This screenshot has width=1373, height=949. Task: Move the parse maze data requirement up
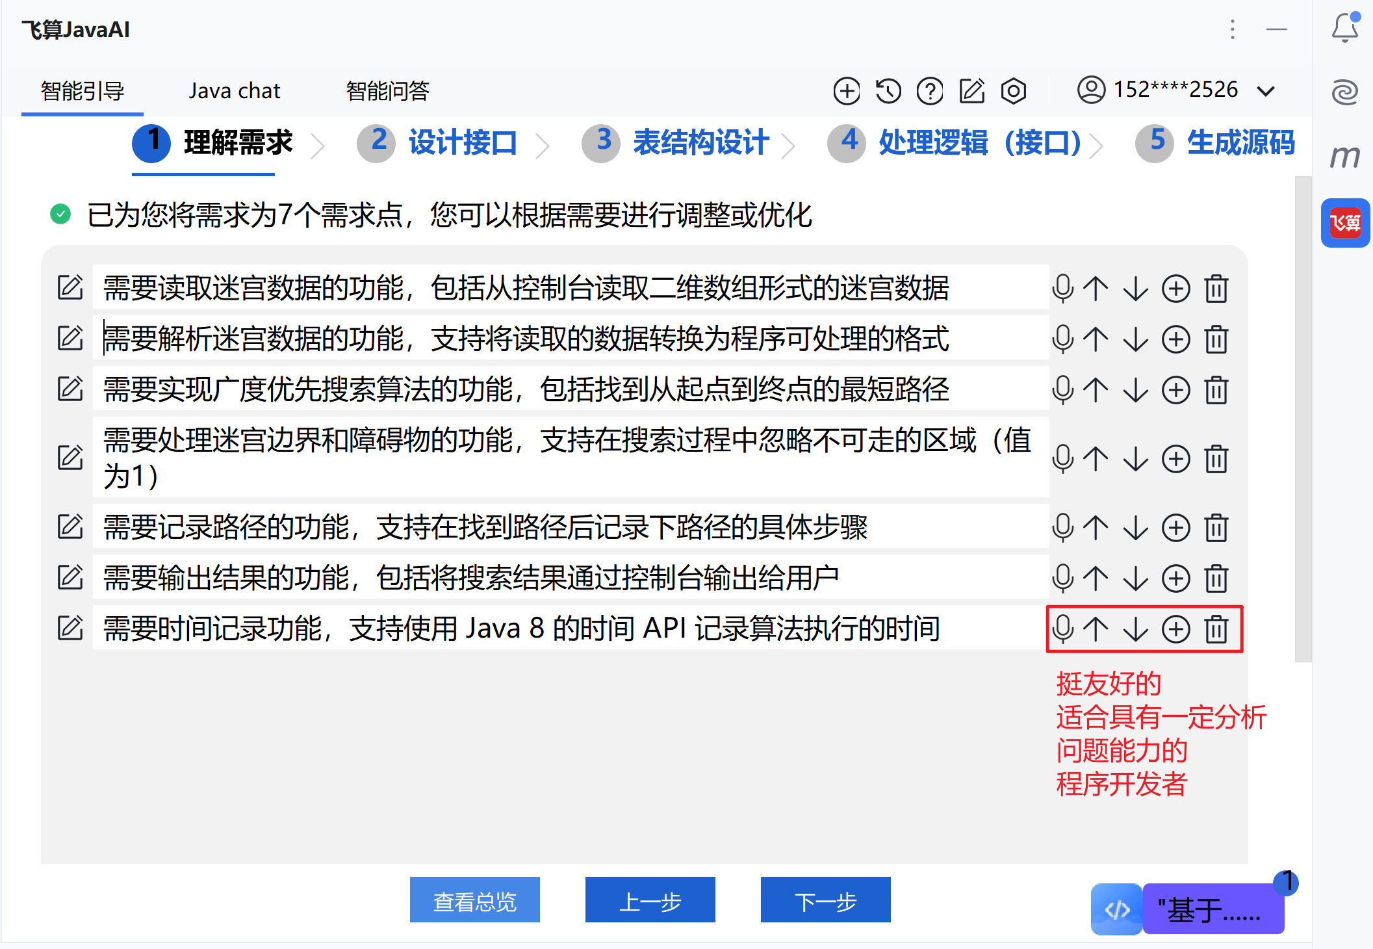[1096, 339]
